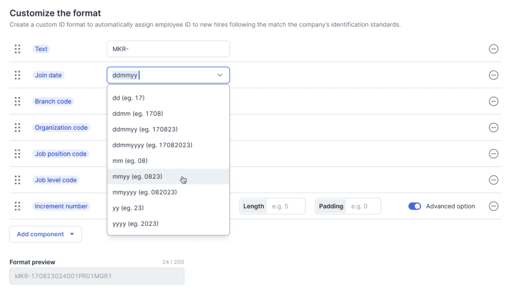Screen dimensions: 512x297
Task: Collapse the Join date format dropdown
Action: (219, 75)
